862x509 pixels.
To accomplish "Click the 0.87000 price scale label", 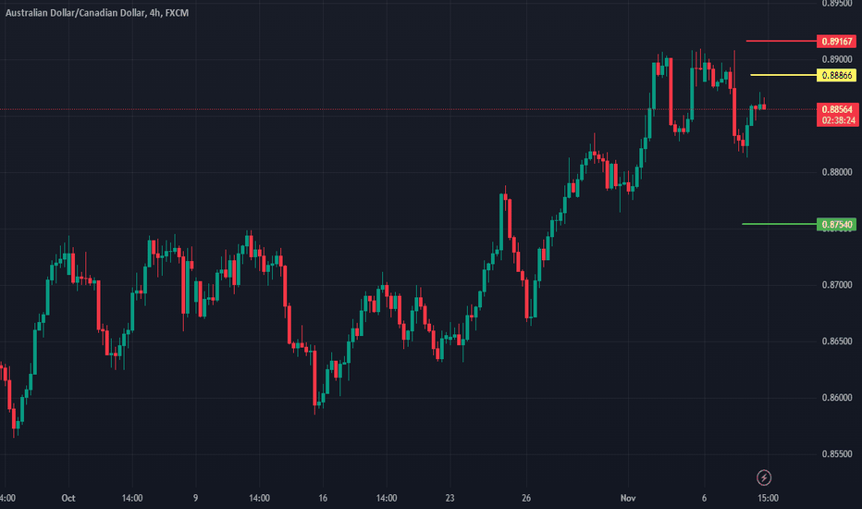I will pos(837,285).
